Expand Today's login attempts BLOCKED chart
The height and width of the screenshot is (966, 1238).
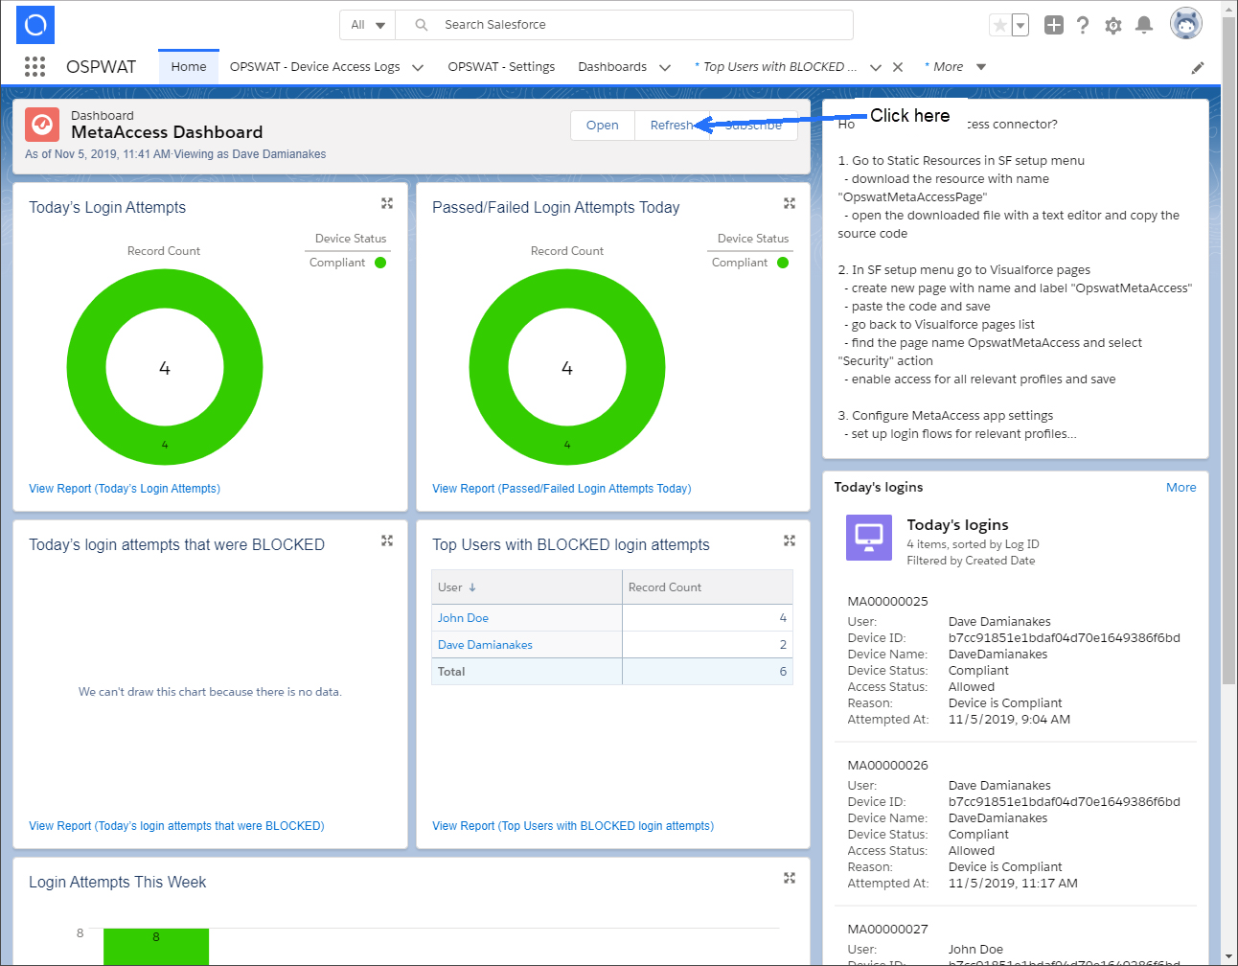[x=387, y=540]
